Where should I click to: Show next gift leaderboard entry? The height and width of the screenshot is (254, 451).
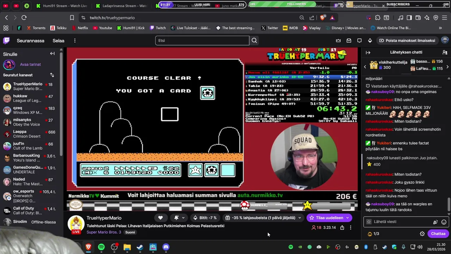(x=447, y=67)
